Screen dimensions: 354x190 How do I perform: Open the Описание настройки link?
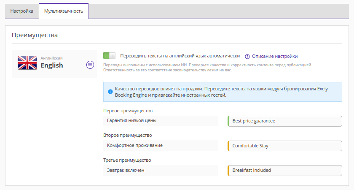point(275,56)
